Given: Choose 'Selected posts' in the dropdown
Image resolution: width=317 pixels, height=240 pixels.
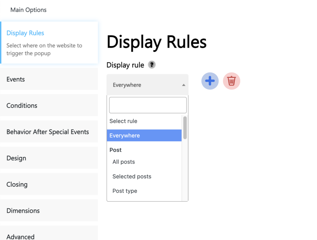Looking at the screenshot, I should point(144,176).
